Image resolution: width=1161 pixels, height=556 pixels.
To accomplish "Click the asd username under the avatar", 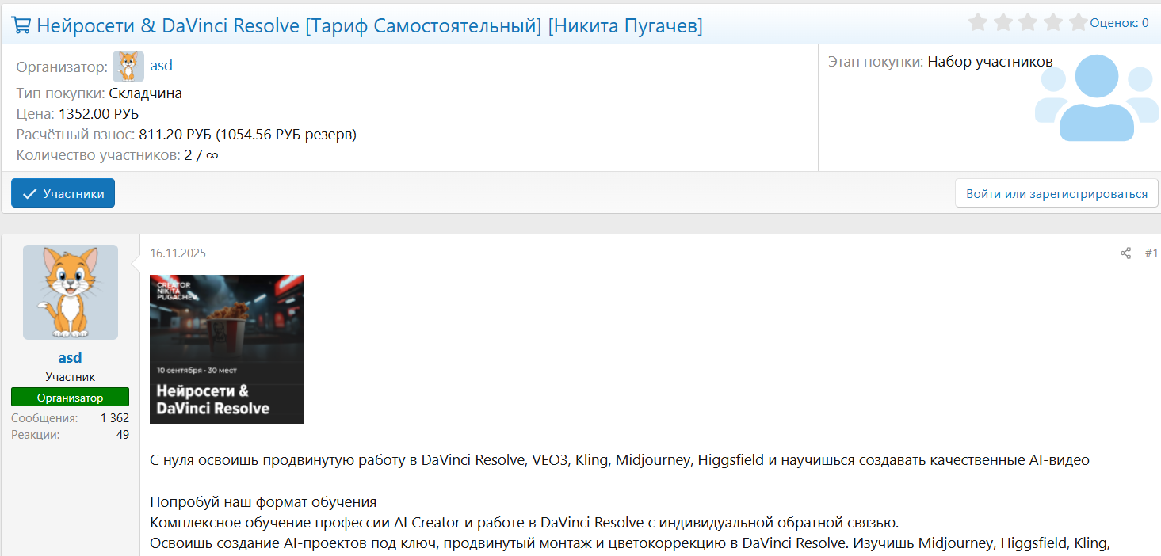I will (70, 358).
